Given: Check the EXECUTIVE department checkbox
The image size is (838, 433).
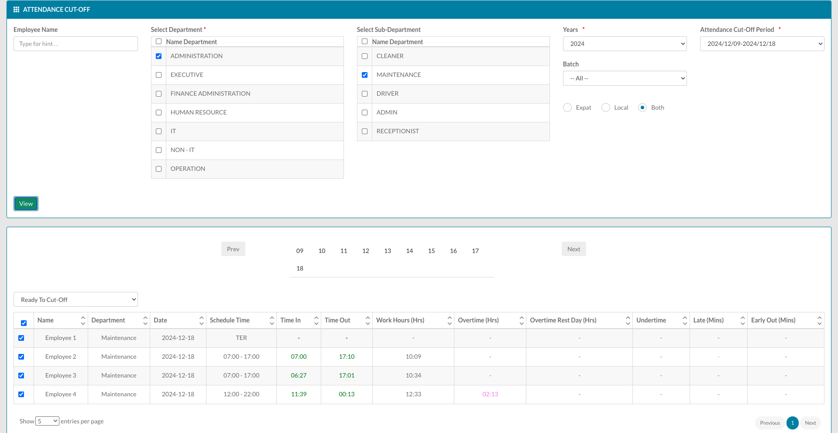Looking at the screenshot, I should point(159,75).
